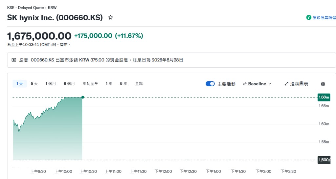Click the price 1,675,000.00
Viewport: 336px width, 179px height.
point(39,36)
